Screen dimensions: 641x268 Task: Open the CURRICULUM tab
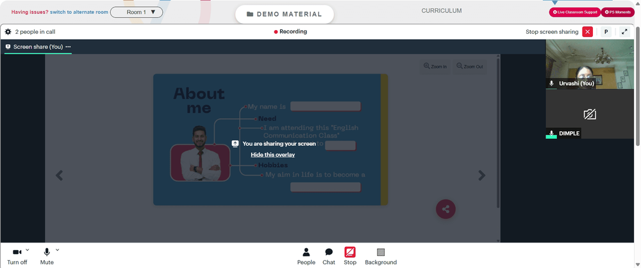[x=442, y=11]
